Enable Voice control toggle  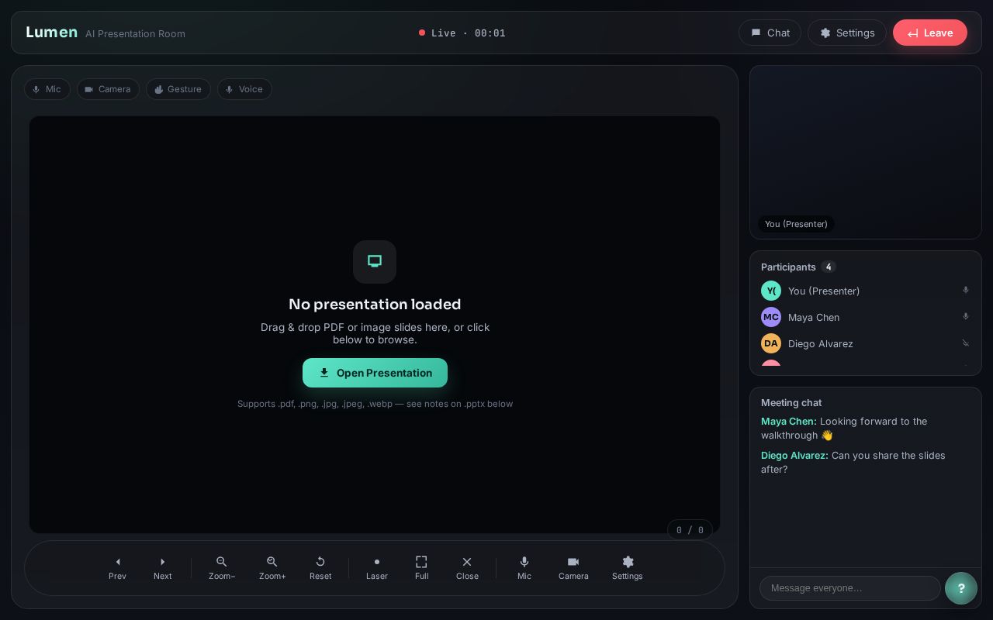click(244, 89)
